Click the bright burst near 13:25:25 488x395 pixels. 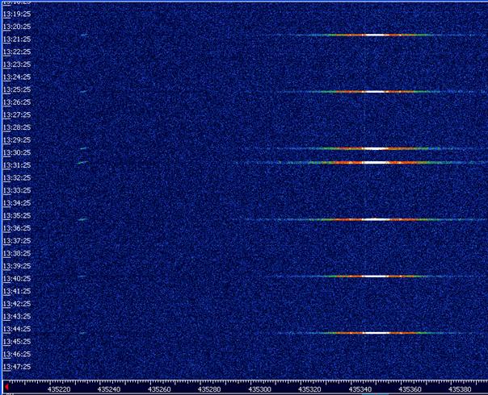[377, 92]
